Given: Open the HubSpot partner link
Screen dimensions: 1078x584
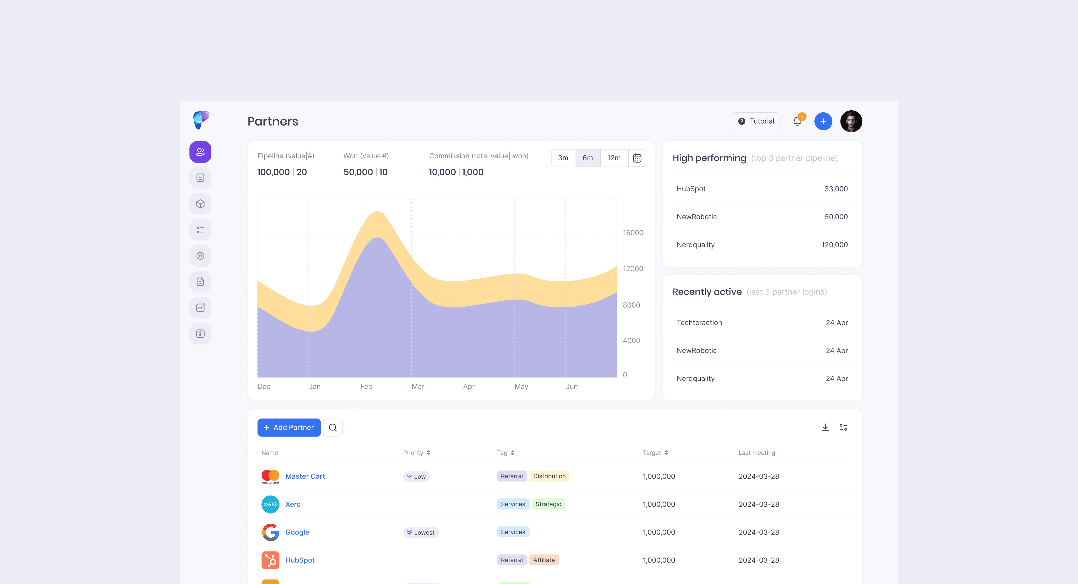Looking at the screenshot, I should click(x=300, y=560).
